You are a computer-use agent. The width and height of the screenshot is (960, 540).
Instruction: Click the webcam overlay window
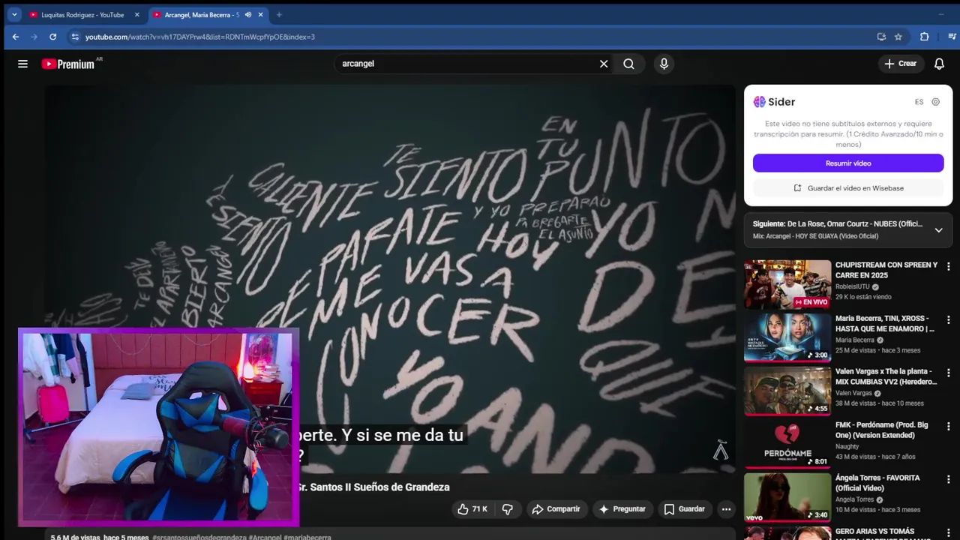[x=158, y=427]
